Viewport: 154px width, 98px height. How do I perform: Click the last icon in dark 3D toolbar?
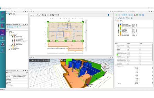(x=49, y=60)
